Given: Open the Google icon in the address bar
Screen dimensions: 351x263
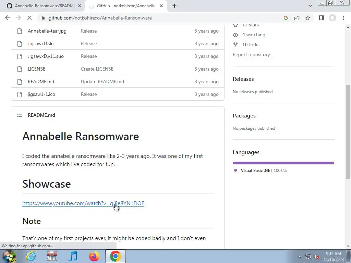Looking at the screenshot, I should [286, 18].
